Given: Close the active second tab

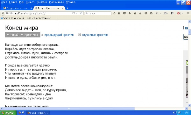Looking at the screenshot, I should click(63, 8).
